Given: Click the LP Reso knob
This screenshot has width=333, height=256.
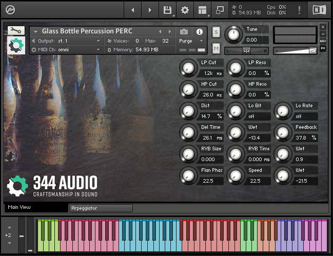Looking at the screenshot, I should tap(236, 68).
